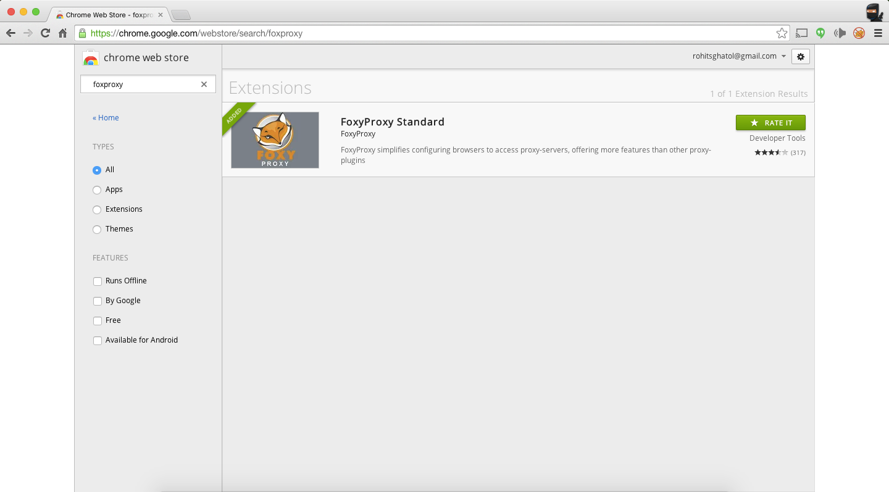Click the Developer Tools category label
The height and width of the screenshot is (492, 889).
point(777,138)
